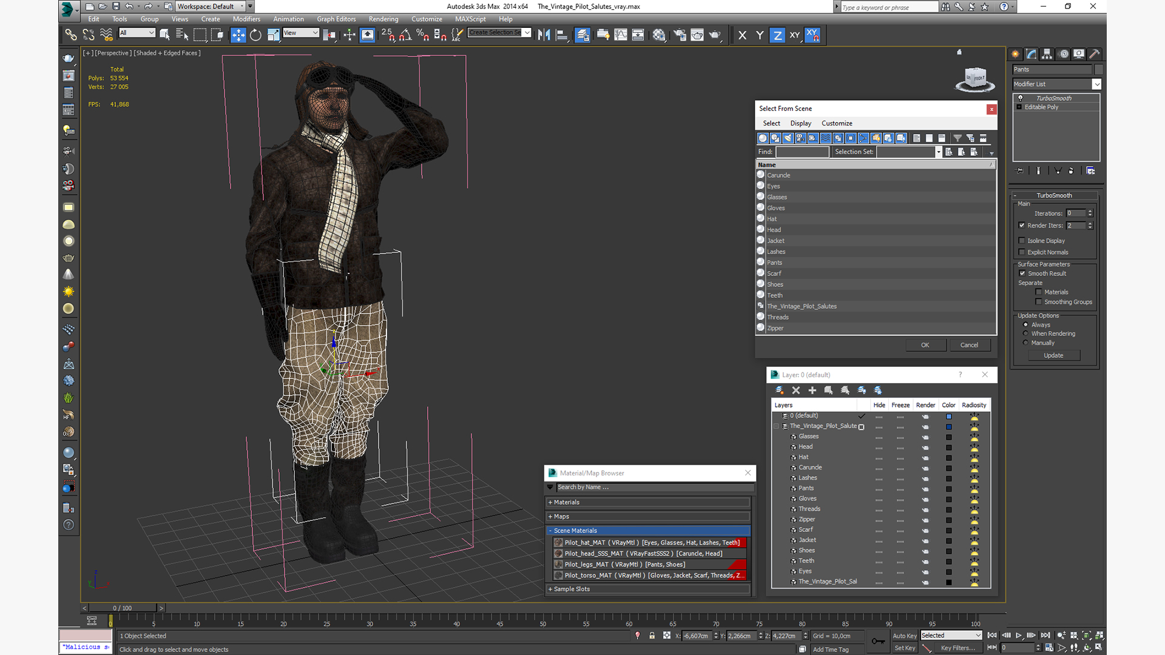Expand the Maps group in Material Browser
The image size is (1165, 655).
(648, 517)
